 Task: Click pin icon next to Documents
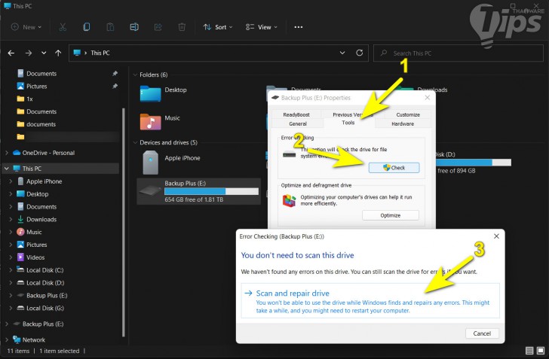115,74
